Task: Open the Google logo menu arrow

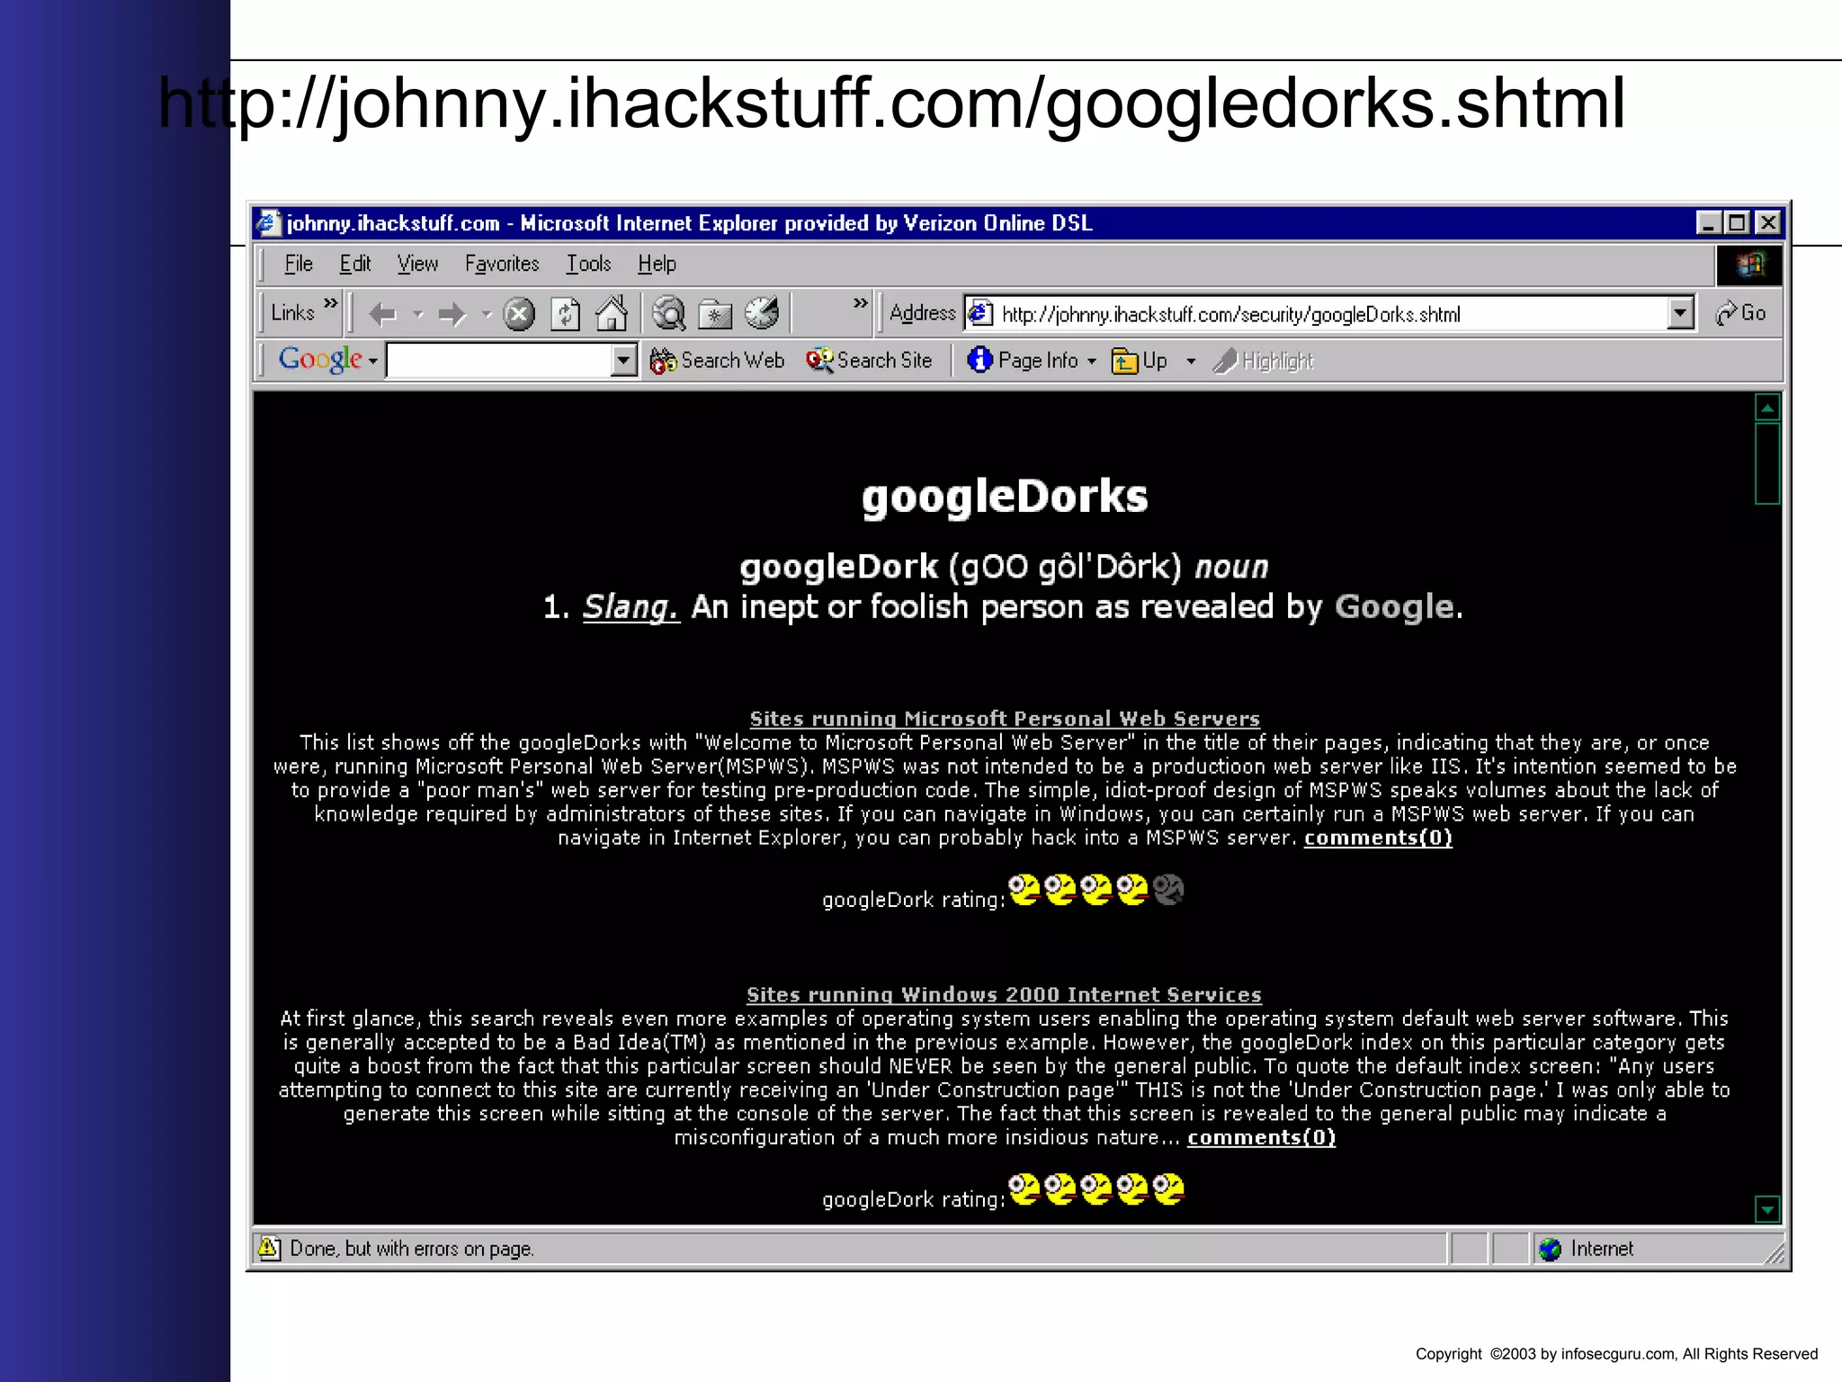Action: (372, 362)
